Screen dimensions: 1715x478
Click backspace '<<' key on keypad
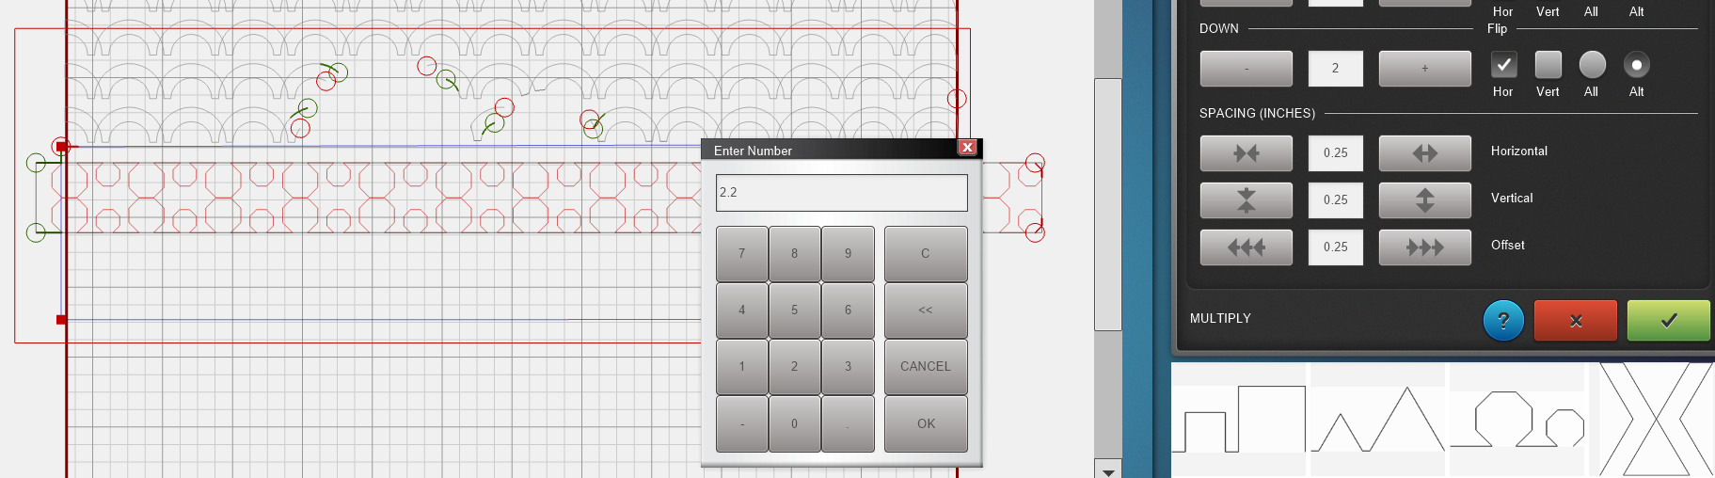(x=925, y=311)
